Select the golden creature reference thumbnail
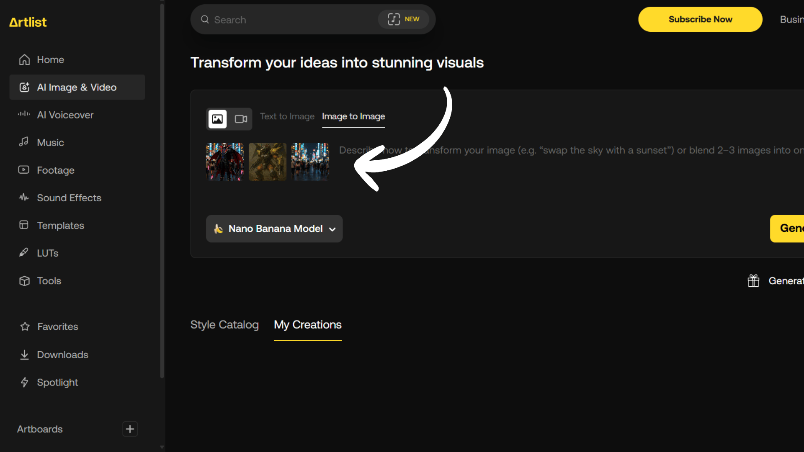Viewport: 804px width, 452px height. (x=268, y=162)
